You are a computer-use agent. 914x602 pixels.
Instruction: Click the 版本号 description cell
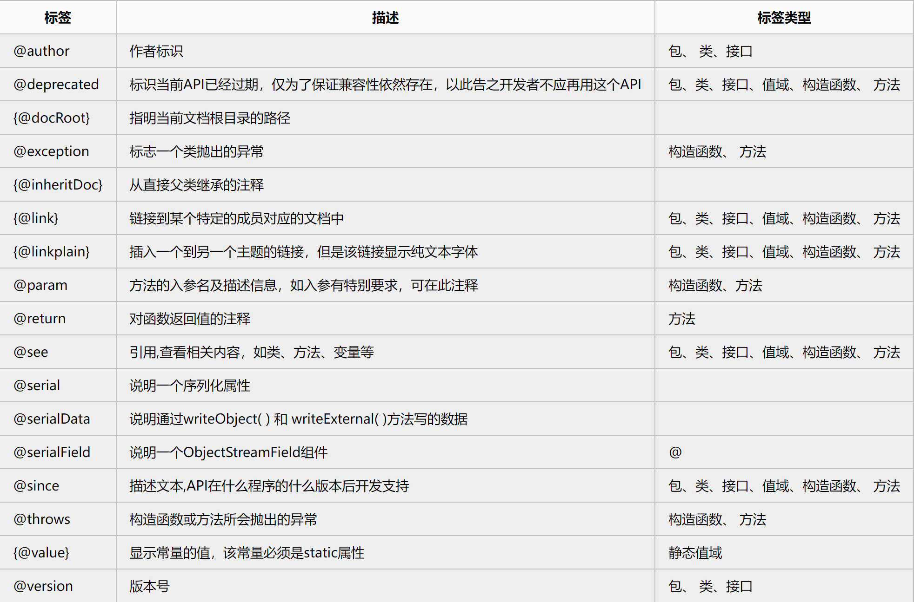(149, 586)
